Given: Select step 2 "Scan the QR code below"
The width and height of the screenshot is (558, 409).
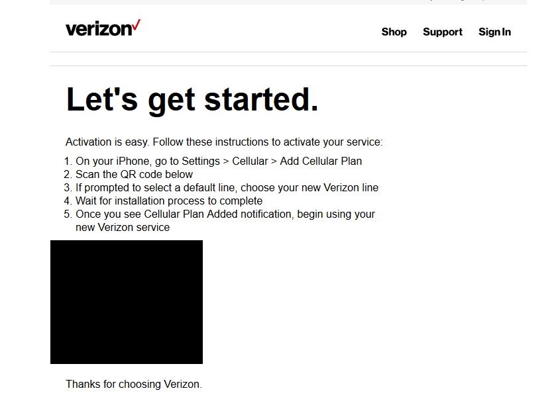Looking at the screenshot, I should point(128,175).
